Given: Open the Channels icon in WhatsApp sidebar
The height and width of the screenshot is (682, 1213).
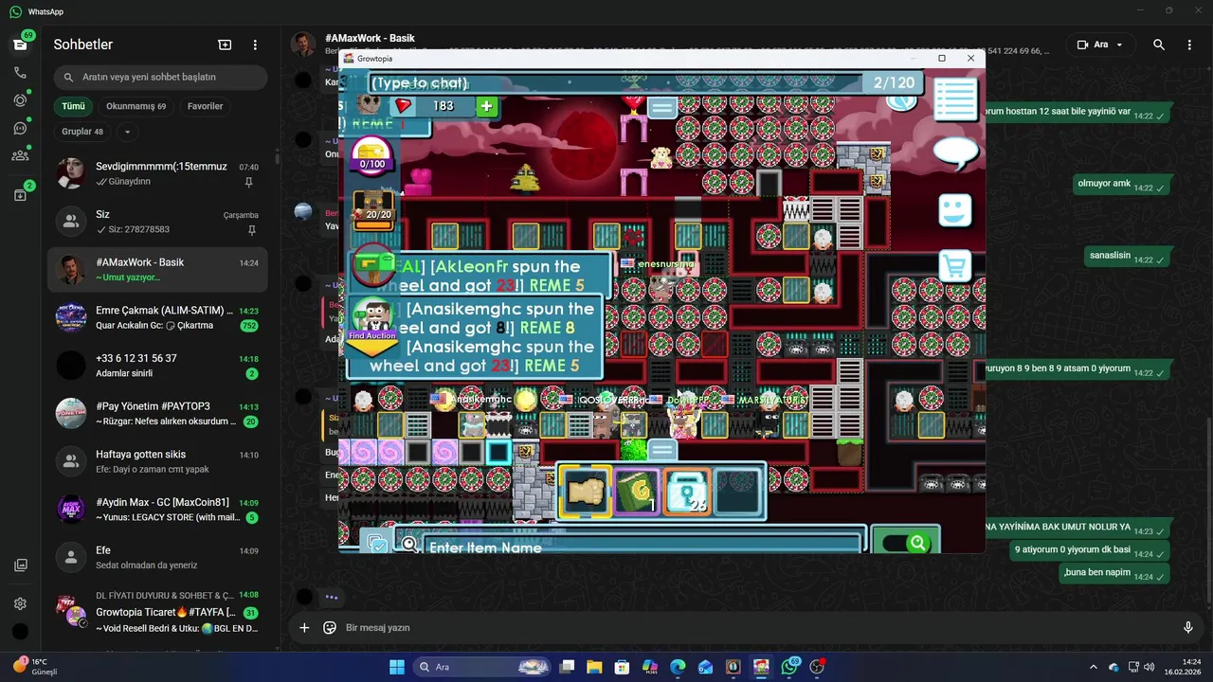Looking at the screenshot, I should [20, 128].
